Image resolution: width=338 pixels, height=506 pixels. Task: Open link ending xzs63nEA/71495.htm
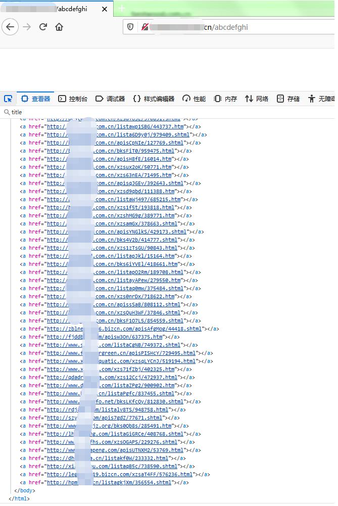coord(109,175)
